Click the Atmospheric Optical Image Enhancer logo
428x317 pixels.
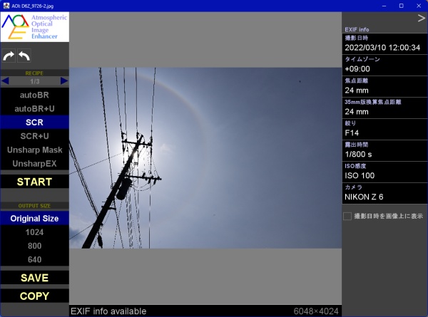(34, 26)
